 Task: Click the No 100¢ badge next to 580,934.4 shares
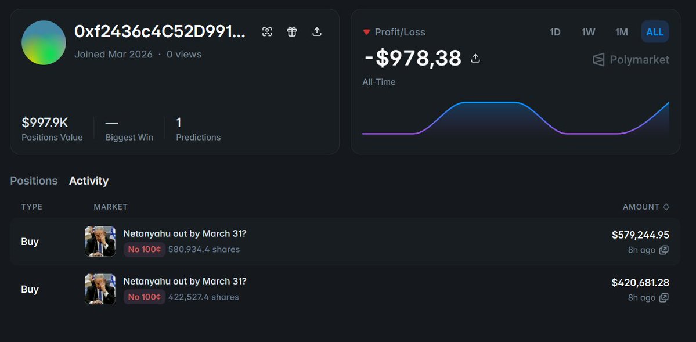tap(145, 250)
